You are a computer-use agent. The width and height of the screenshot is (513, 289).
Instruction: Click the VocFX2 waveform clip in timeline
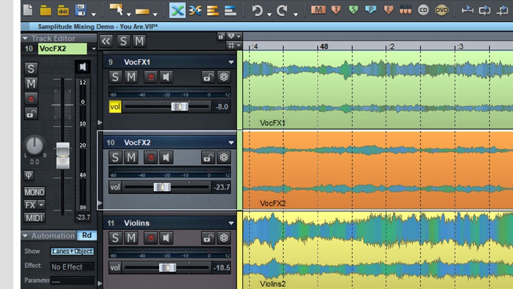click(x=373, y=170)
